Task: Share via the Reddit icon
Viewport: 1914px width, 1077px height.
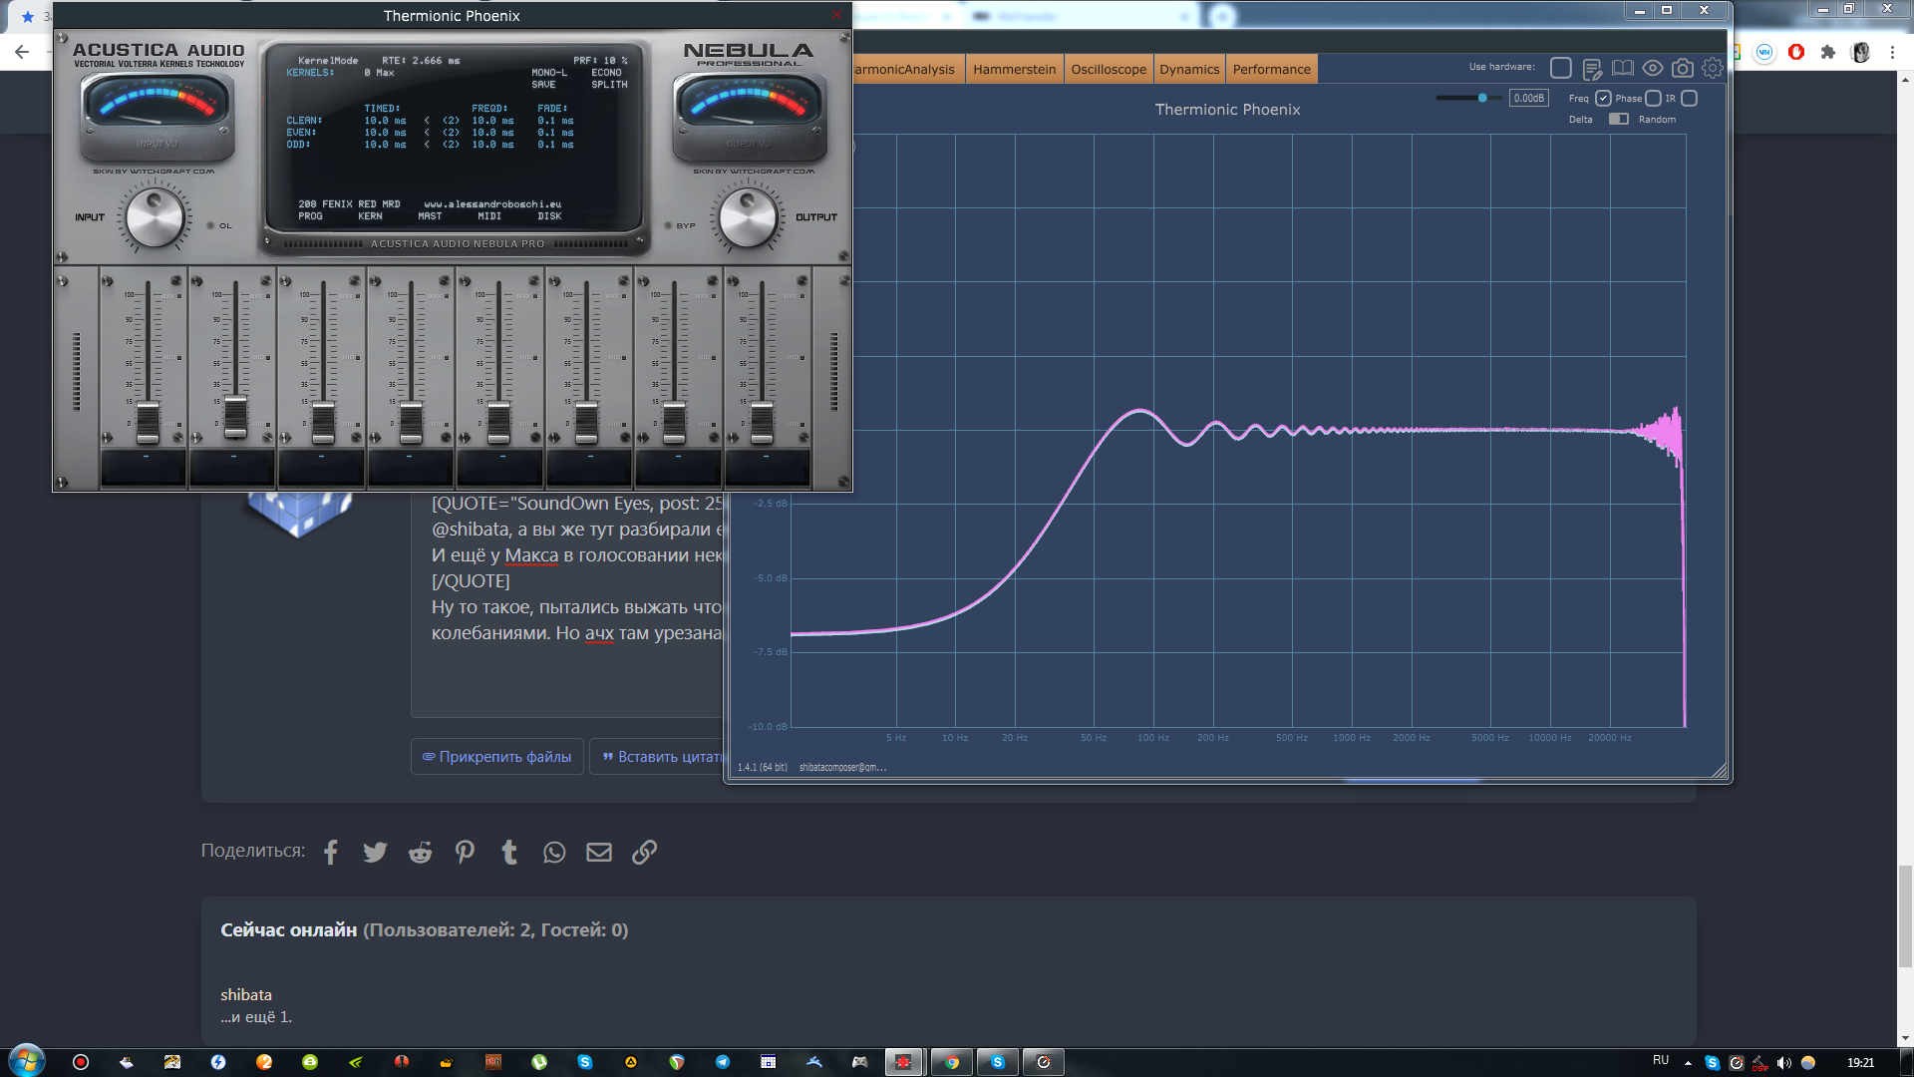Action: click(420, 852)
